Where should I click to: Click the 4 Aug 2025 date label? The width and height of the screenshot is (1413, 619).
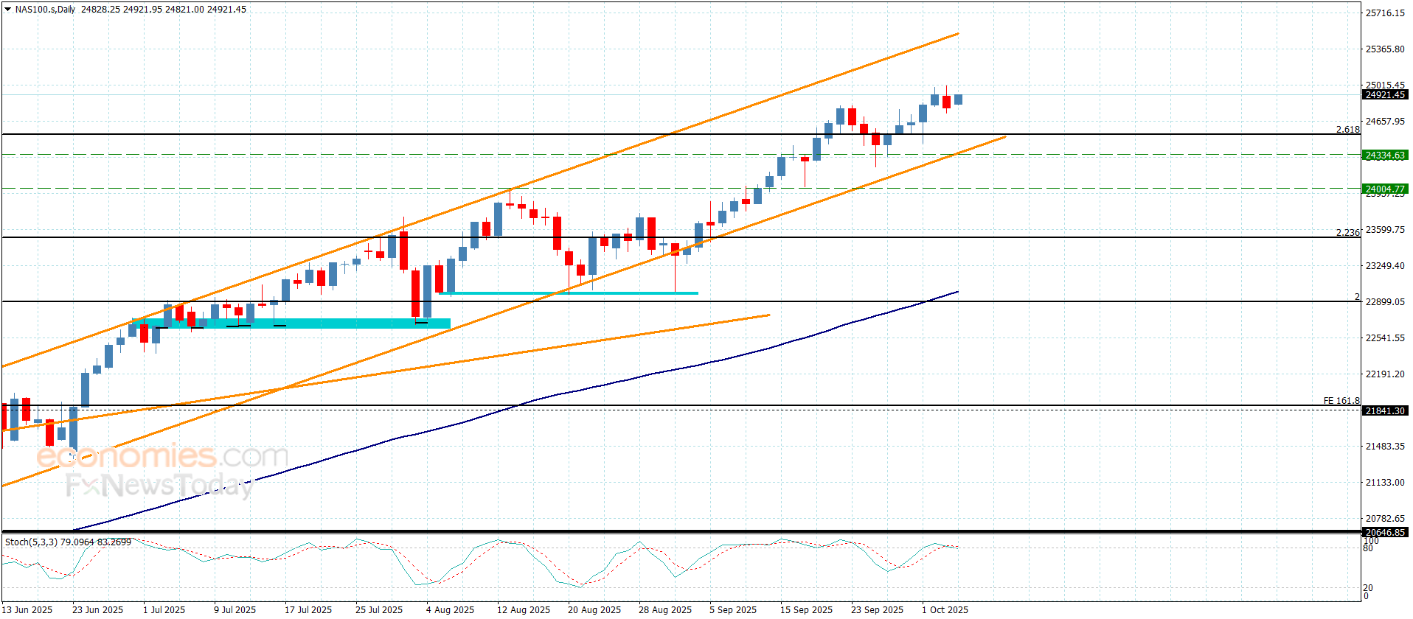451,610
